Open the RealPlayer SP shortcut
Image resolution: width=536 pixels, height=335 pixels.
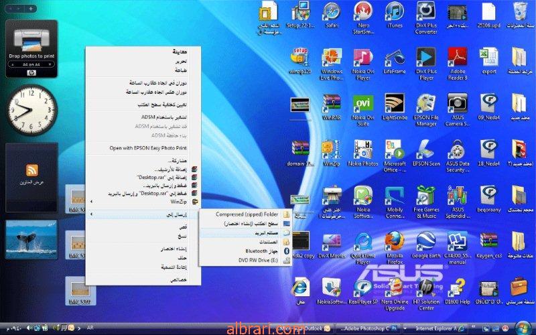pos(363,291)
